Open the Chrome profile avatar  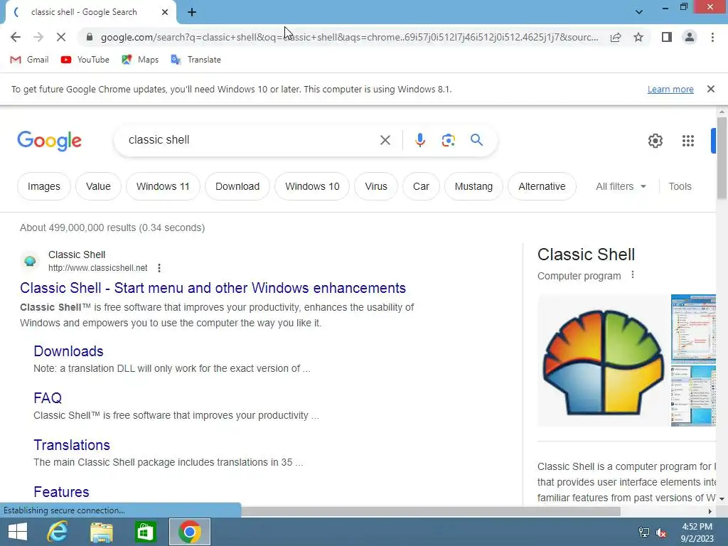(x=690, y=37)
